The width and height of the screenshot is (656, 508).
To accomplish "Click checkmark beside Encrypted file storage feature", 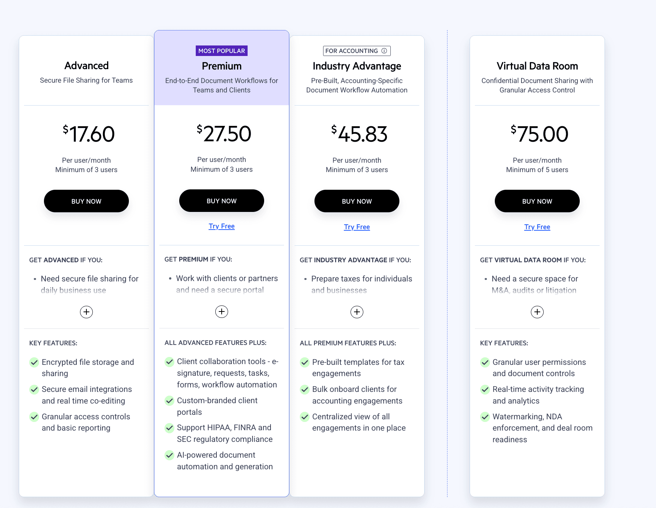I will pos(34,363).
